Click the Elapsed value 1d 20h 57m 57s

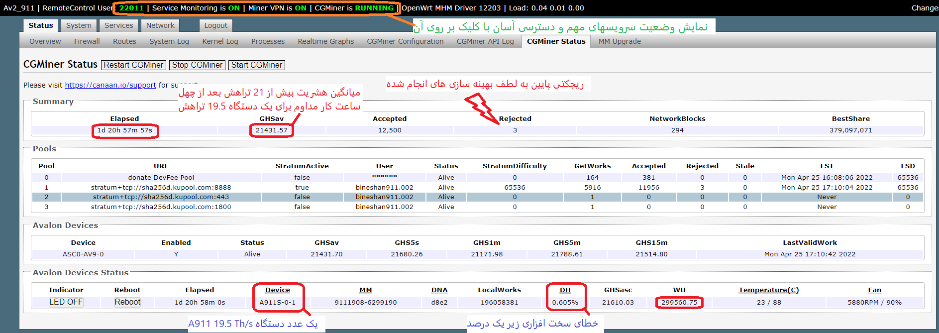pos(125,130)
